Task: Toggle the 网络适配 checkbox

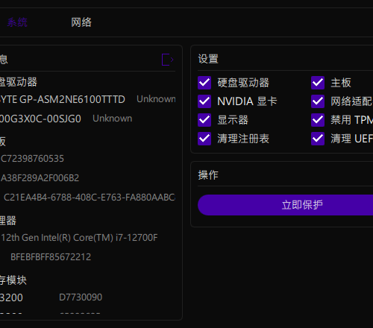Action: tap(318, 101)
